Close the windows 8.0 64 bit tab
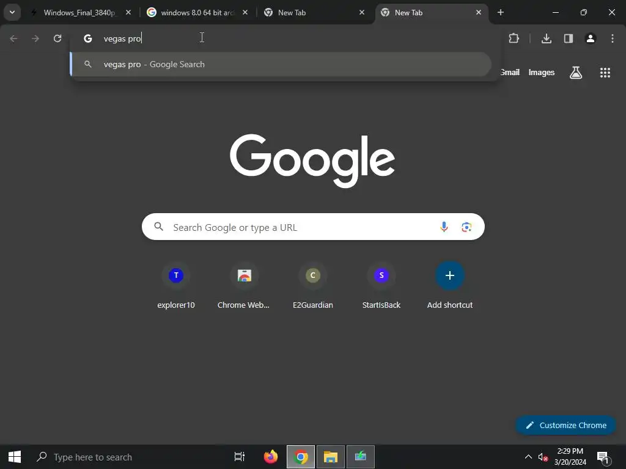 (x=245, y=13)
